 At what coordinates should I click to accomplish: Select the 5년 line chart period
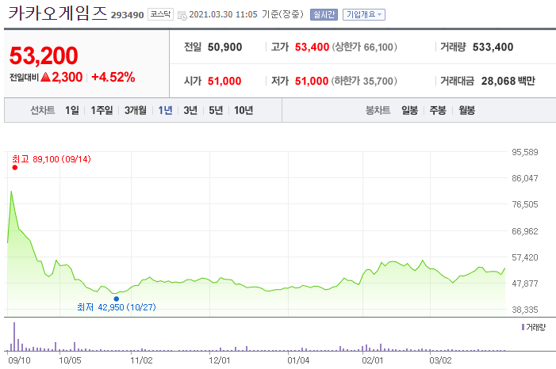[x=216, y=111]
